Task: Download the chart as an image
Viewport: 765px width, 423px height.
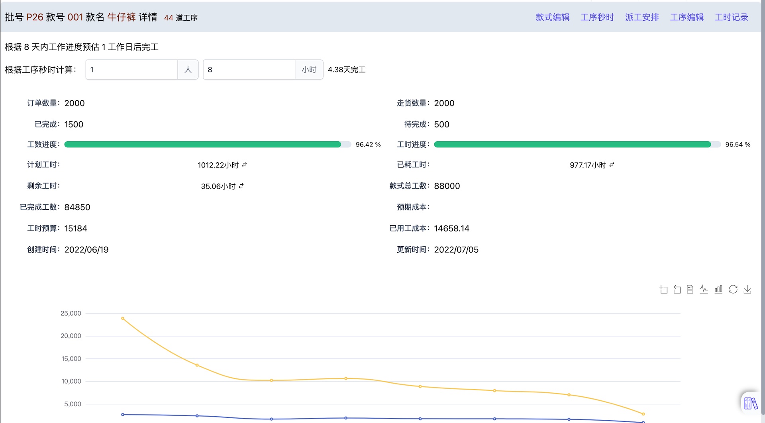Action: click(x=747, y=289)
